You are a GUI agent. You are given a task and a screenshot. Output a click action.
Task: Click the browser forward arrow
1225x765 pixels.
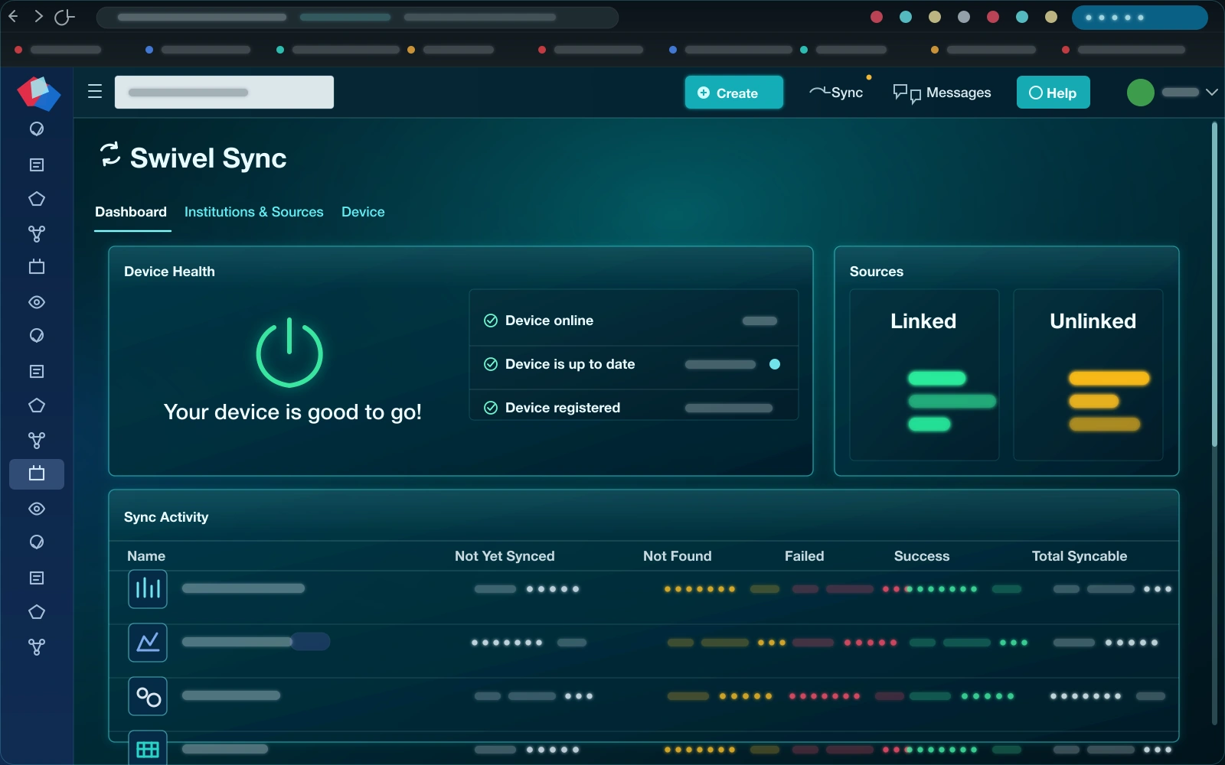coord(38,16)
